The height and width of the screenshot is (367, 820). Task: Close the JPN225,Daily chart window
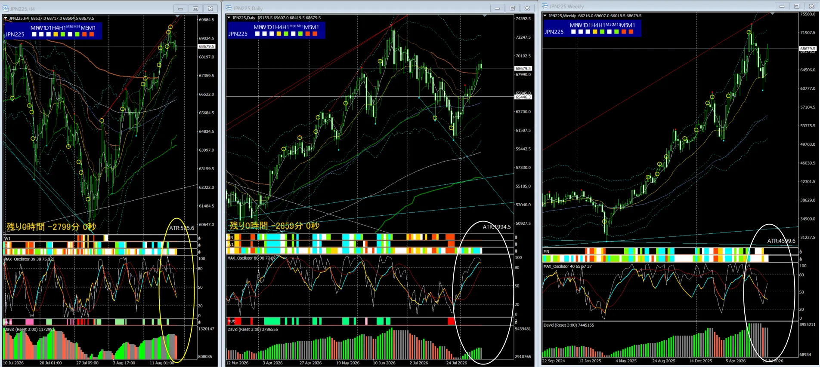coord(527,8)
